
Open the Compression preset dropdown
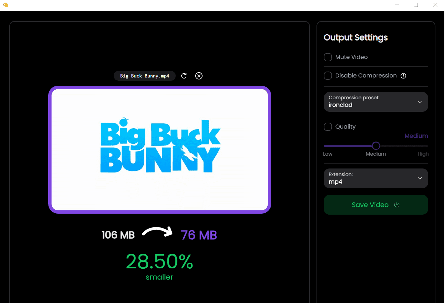pos(376,102)
